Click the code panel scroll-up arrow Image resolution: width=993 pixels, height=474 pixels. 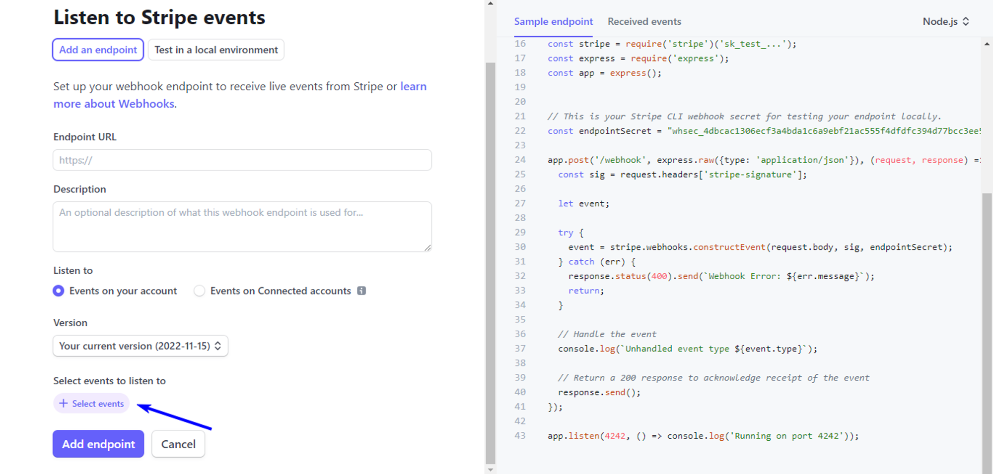987,44
